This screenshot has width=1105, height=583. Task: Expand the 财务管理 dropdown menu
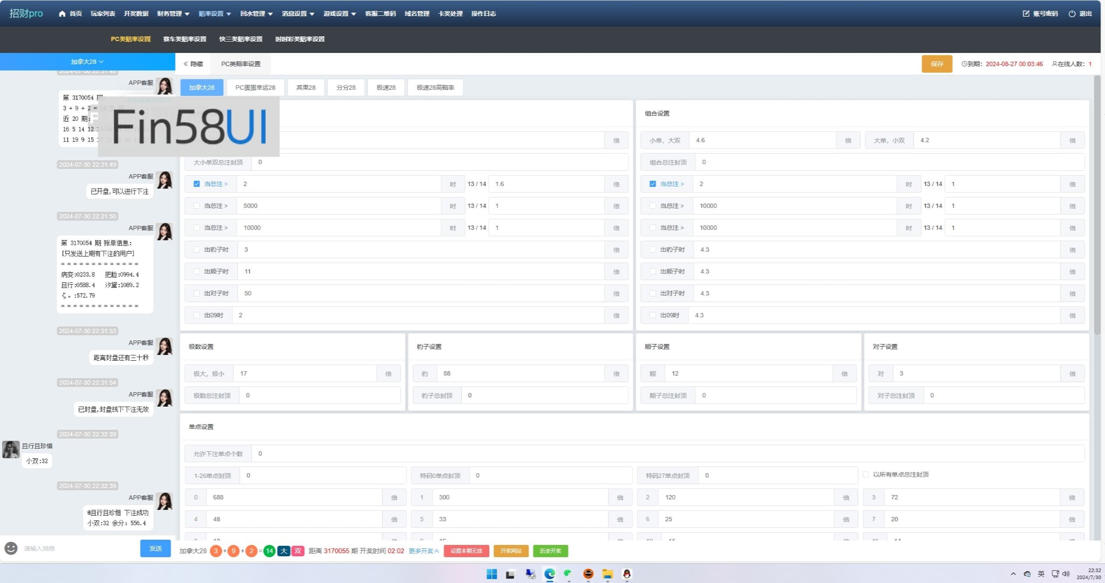click(173, 14)
